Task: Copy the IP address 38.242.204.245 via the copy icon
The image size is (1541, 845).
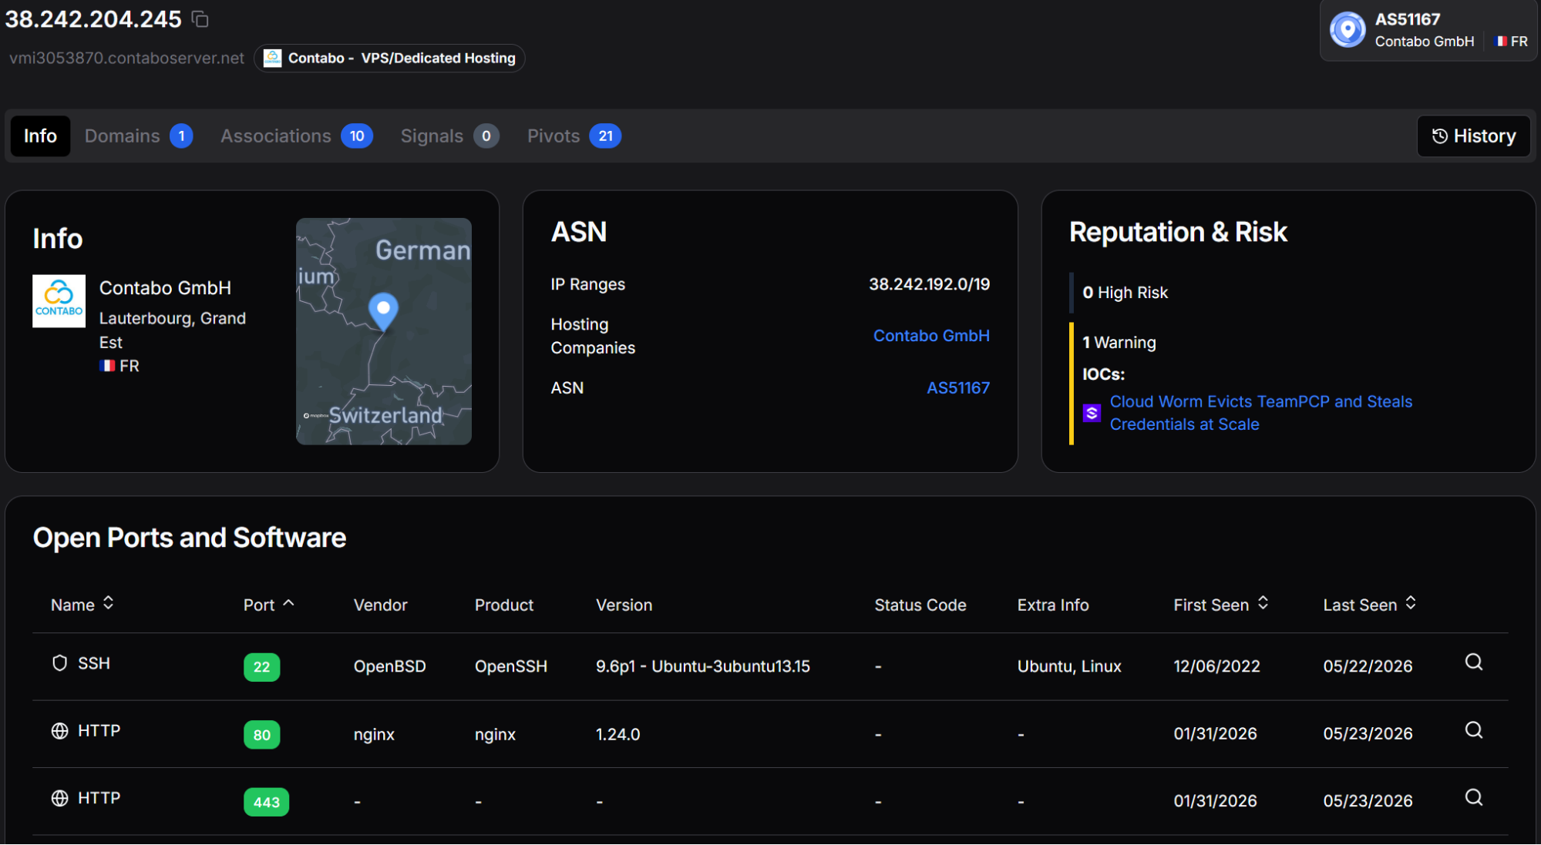Action: (x=200, y=19)
